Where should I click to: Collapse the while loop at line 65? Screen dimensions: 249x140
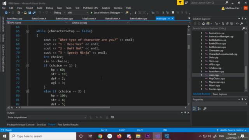click(x=28, y=31)
